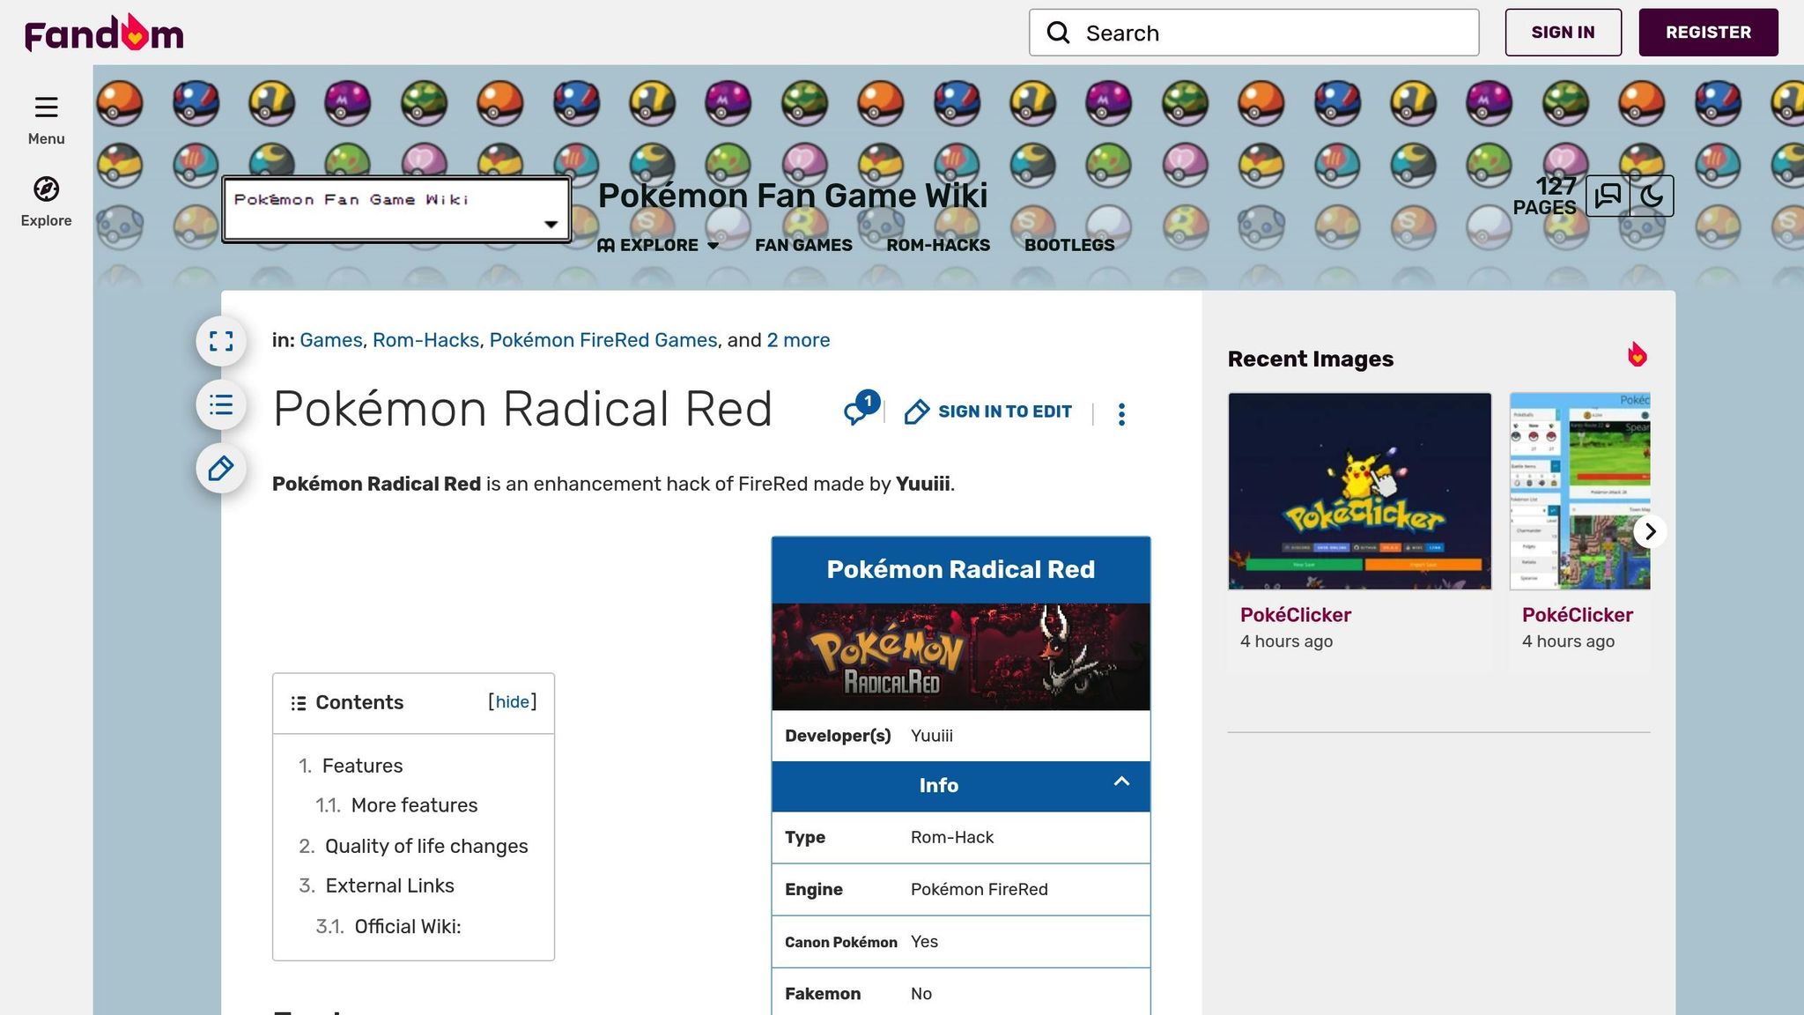Hide the Contents box
The width and height of the screenshot is (1804, 1015).
pyautogui.click(x=512, y=701)
